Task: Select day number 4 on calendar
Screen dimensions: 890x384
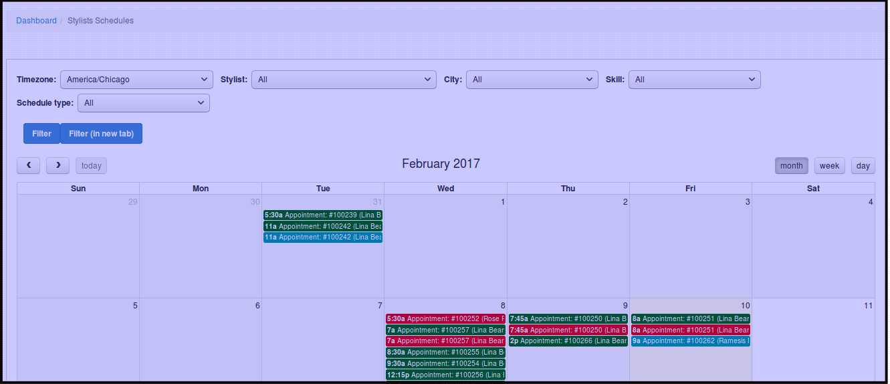Action: pos(871,202)
